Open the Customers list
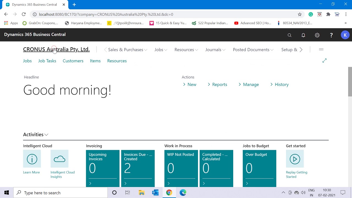 [73, 61]
